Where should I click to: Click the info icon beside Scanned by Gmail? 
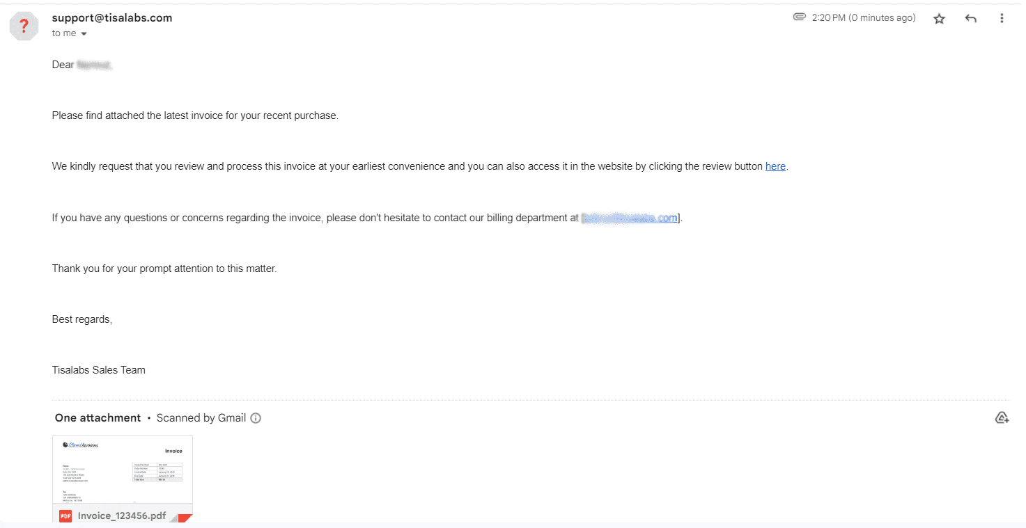(256, 418)
